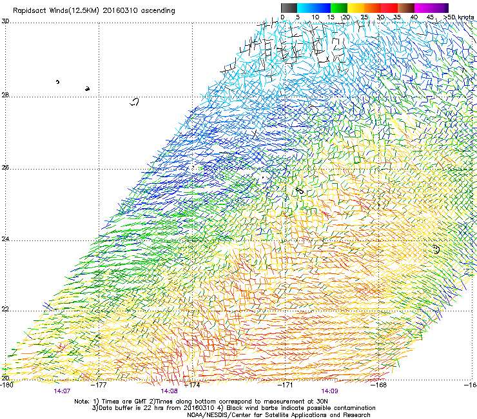Click the title 'Rapidsact Winds(12.5KM) 20160310 ascending'
477x419 pixels.
[x=94, y=11]
